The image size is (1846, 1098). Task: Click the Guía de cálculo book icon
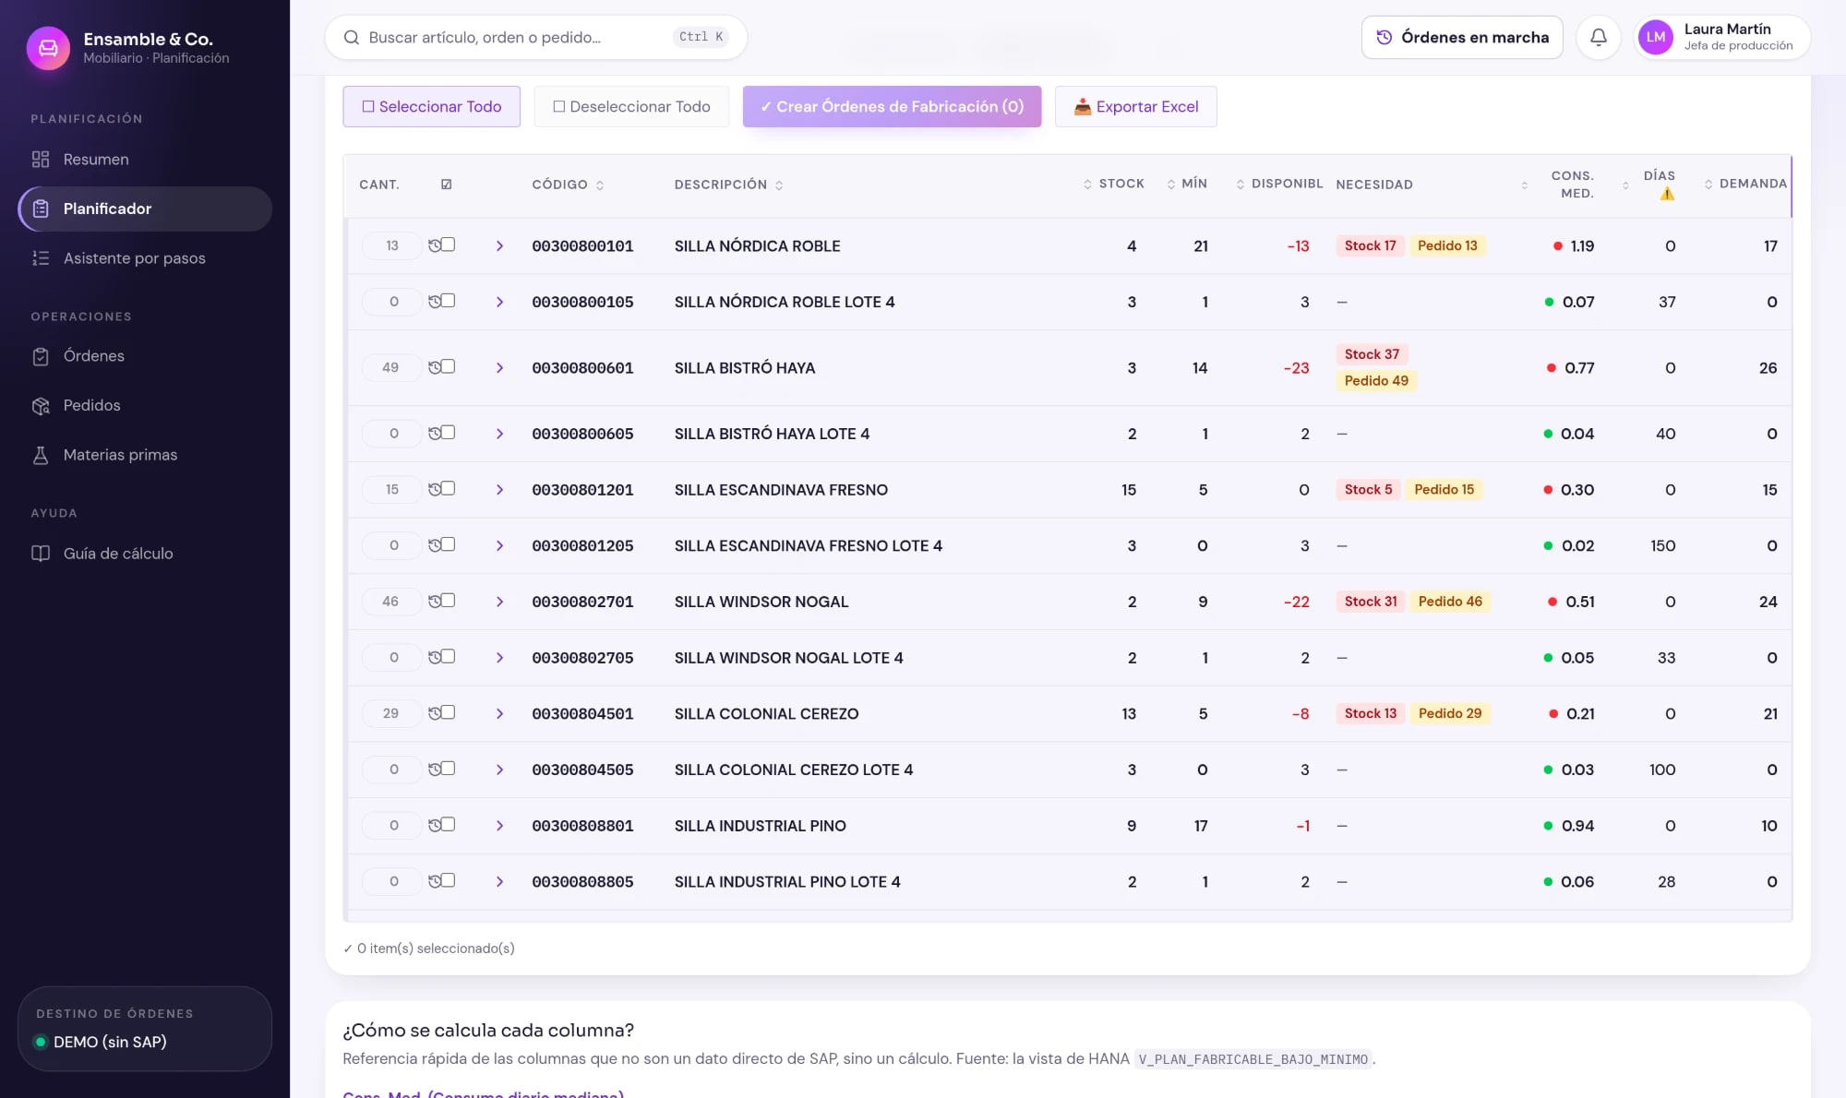(41, 554)
